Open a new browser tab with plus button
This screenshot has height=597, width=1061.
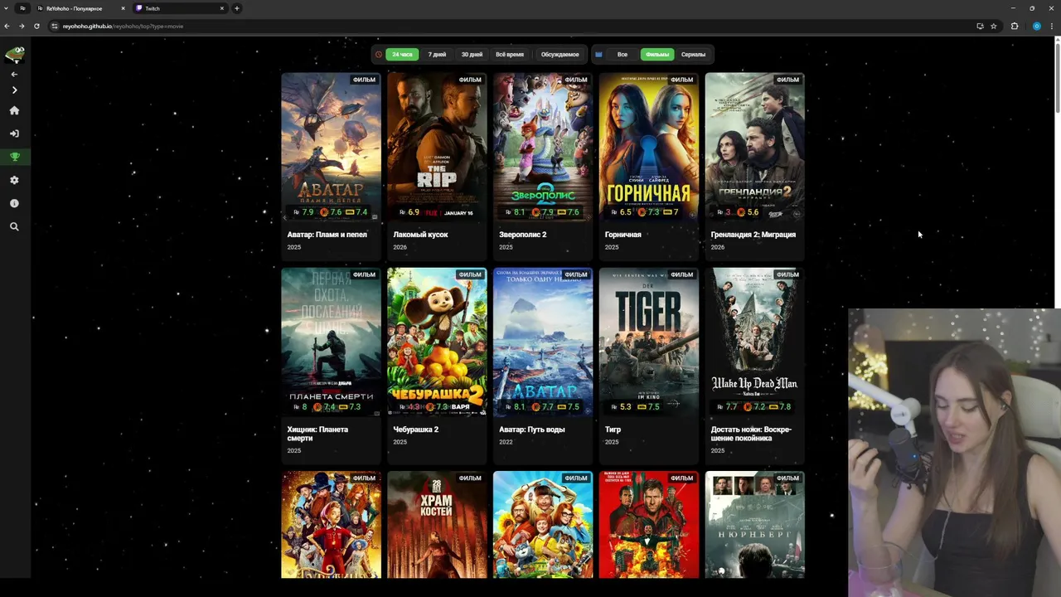237,8
